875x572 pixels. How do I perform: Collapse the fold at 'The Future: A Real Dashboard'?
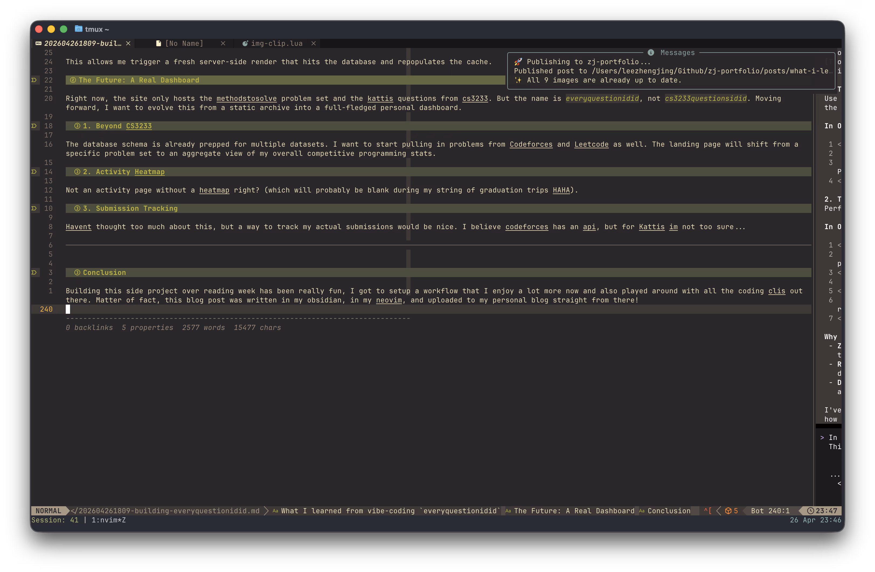34,80
